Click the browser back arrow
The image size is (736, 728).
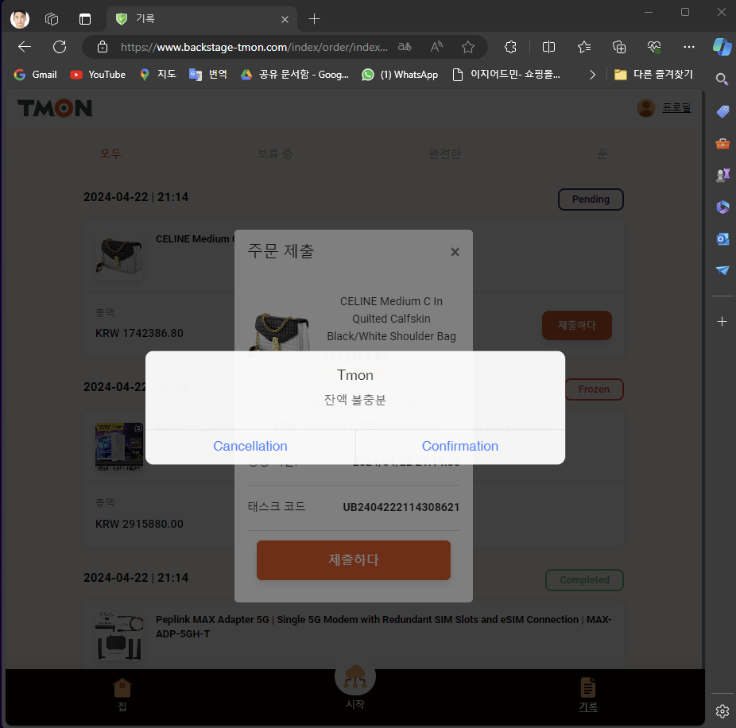coord(25,47)
